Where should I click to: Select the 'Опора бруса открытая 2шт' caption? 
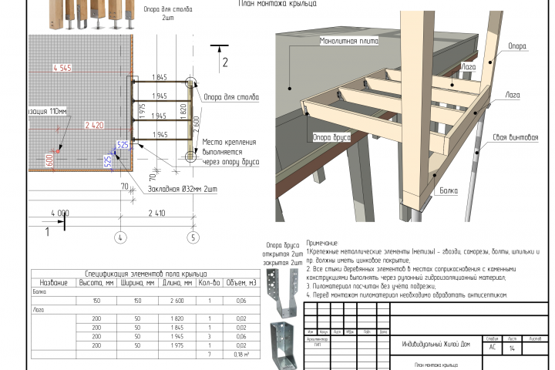coord(283,249)
